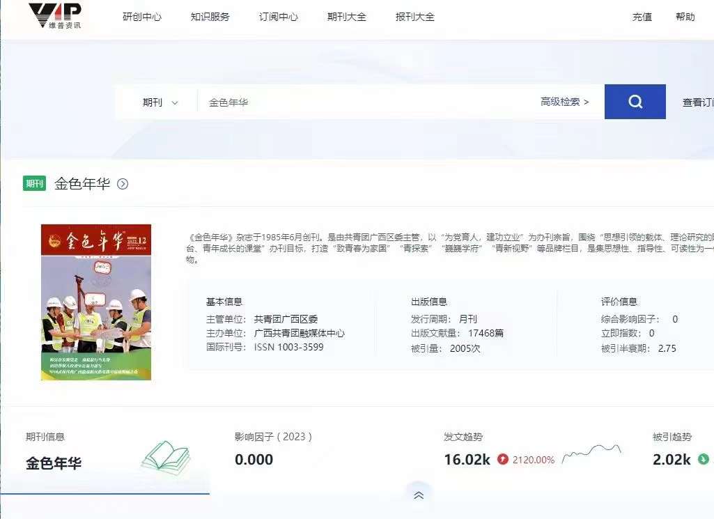The image size is (714, 519).
Task: Click the 基本信息 section heading
Action: tap(224, 302)
